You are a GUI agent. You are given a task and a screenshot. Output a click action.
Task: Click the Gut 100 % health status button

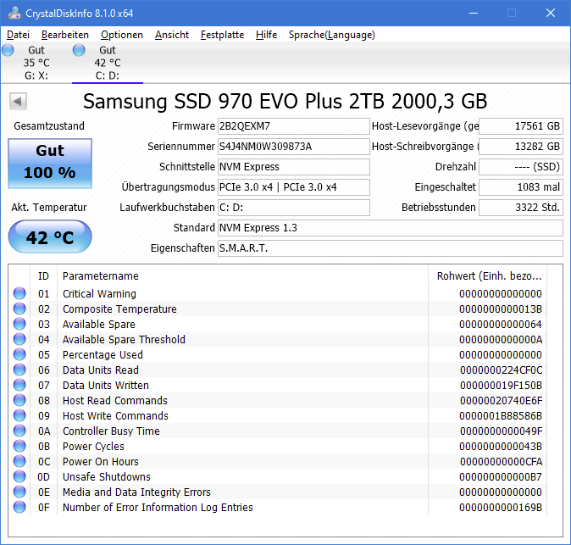pyautogui.click(x=50, y=164)
